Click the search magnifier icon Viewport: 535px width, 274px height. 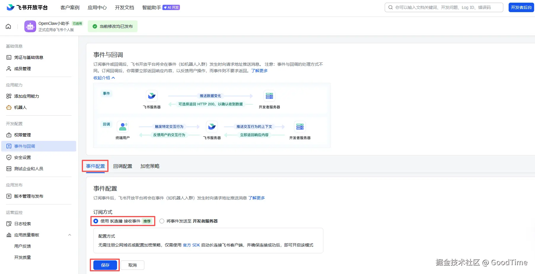(391, 7)
